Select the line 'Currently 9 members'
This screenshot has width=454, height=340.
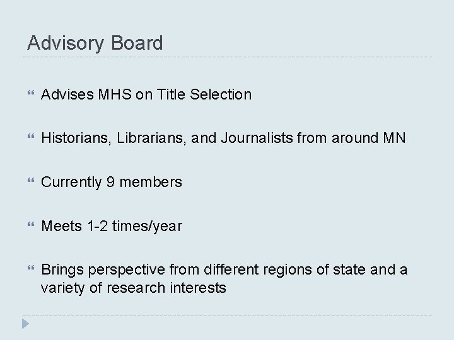112,183
